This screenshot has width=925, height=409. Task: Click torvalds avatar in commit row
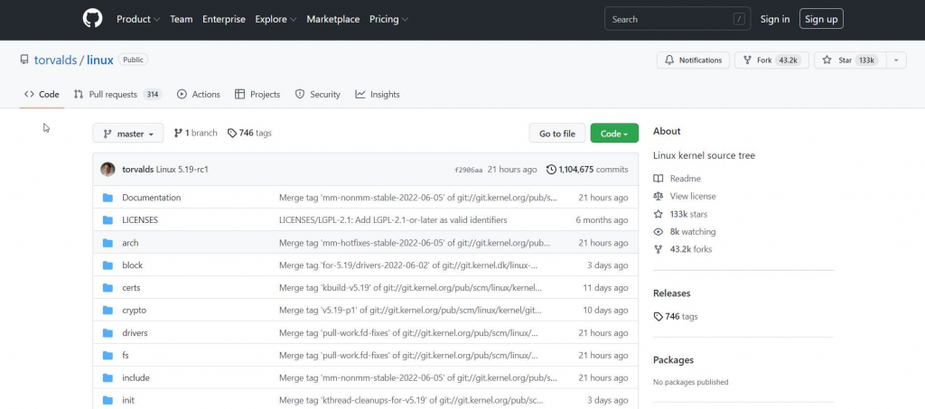point(107,169)
